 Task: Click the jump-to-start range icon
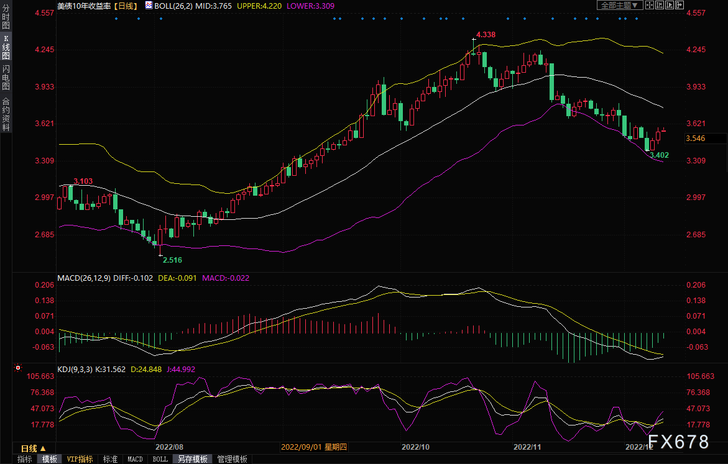pos(660,5)
